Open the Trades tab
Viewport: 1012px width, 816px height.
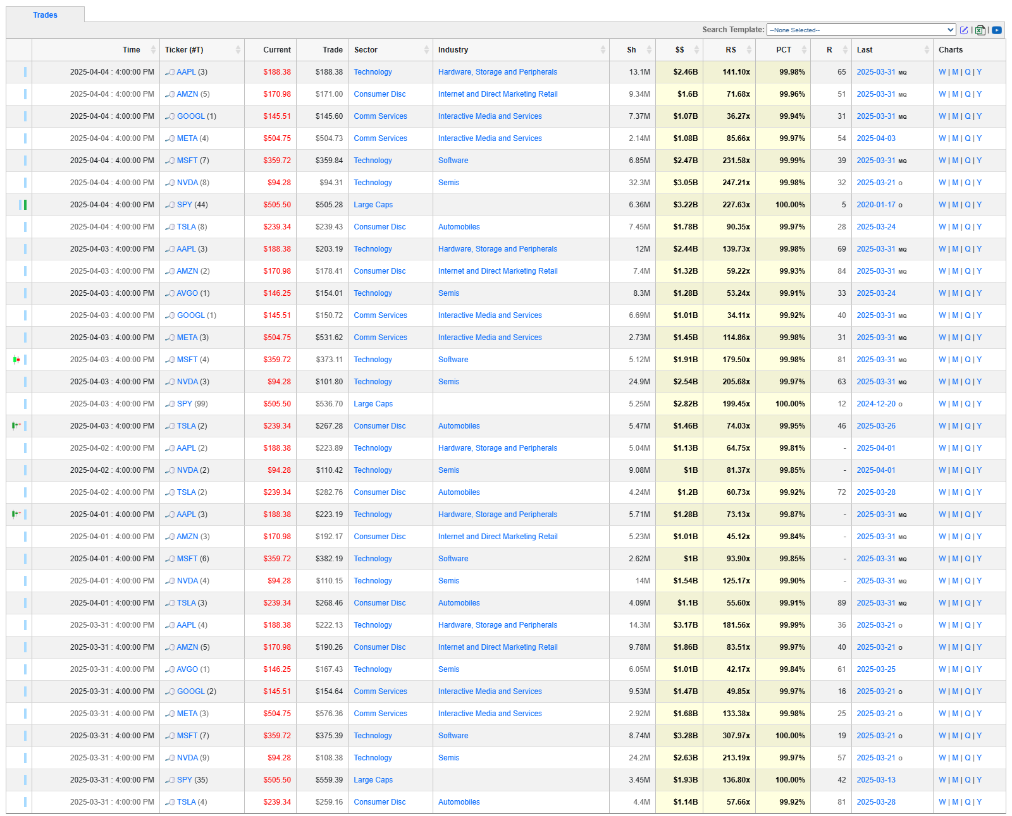coord(45,15)
